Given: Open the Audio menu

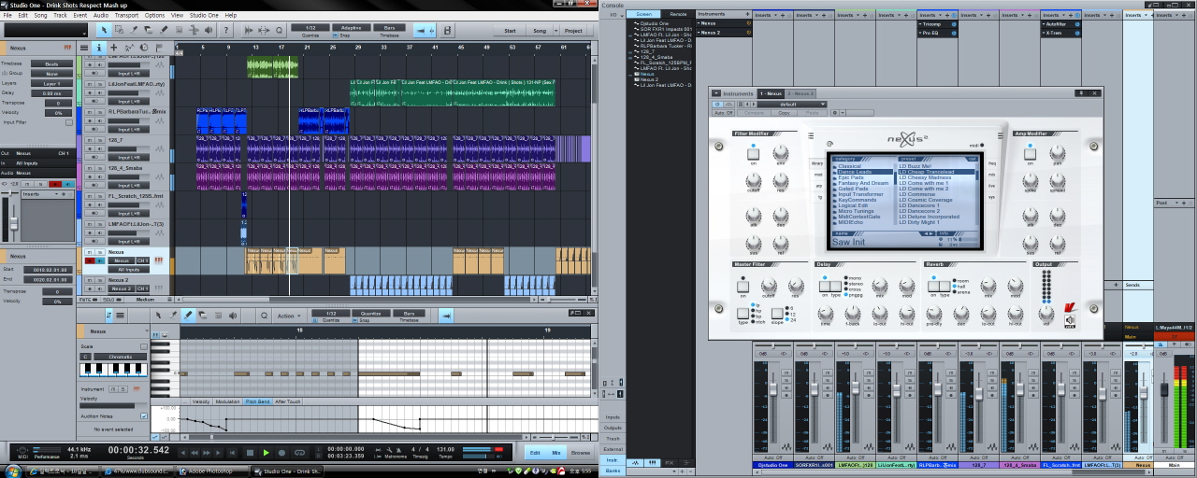Looking at the screenshot, I should [101, 16].
